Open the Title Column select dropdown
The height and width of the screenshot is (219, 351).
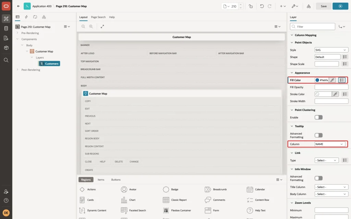331,187
